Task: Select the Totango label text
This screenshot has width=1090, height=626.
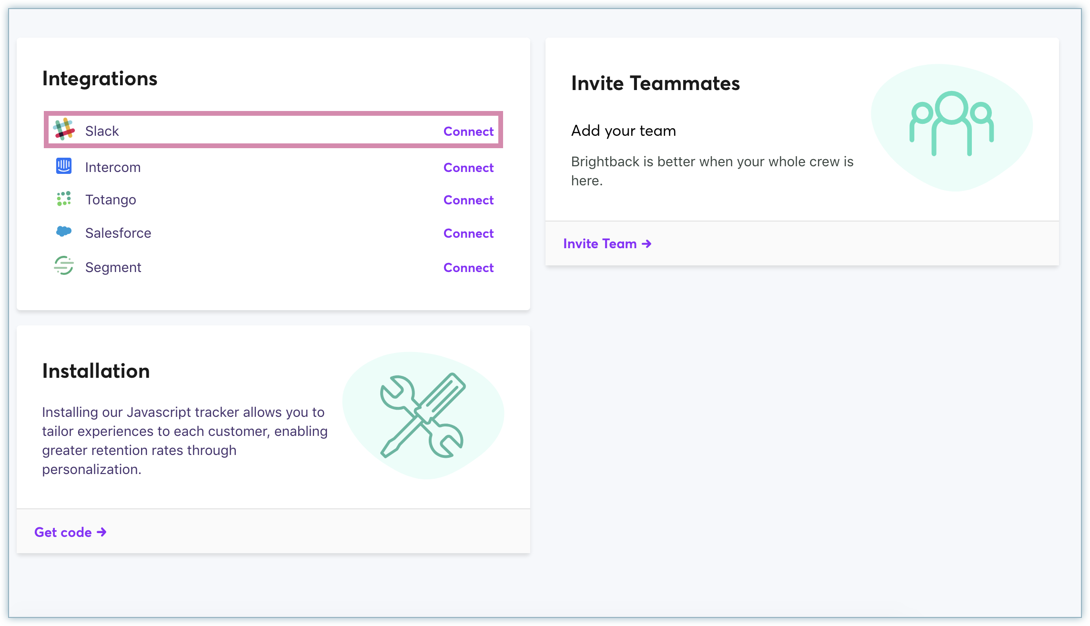Action: pyautogui.click(x=111, y=200)
